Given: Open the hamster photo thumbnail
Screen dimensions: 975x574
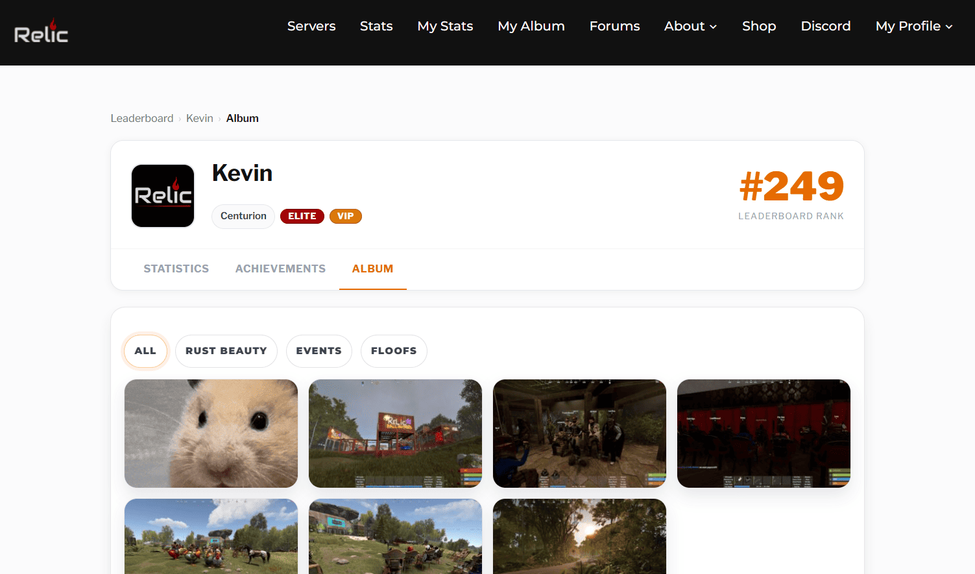Looking at the screenshot, I should pyautogui.click(x=211, y=433).
